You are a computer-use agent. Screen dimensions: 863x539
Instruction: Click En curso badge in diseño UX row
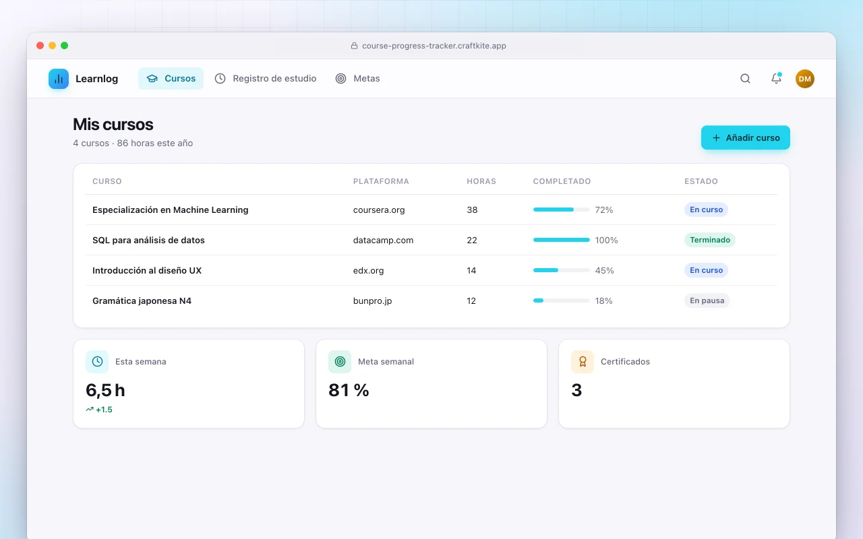coord(707,270)
